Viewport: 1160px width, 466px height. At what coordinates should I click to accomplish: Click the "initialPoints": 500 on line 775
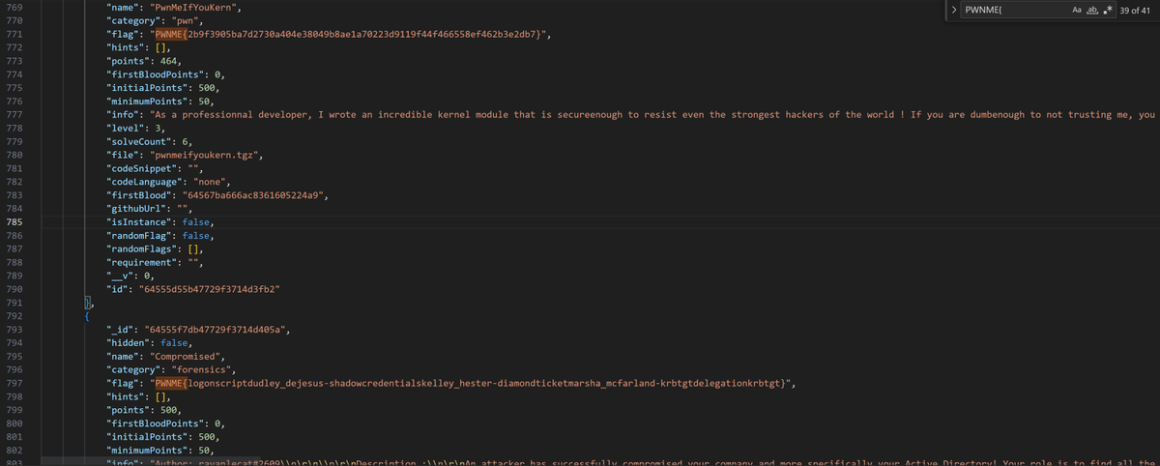(x=163, y=87)
